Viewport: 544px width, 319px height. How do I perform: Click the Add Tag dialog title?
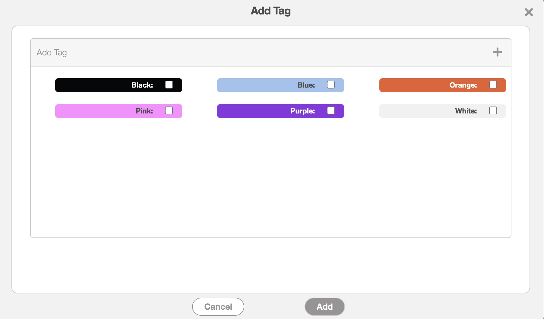(270, 11)
